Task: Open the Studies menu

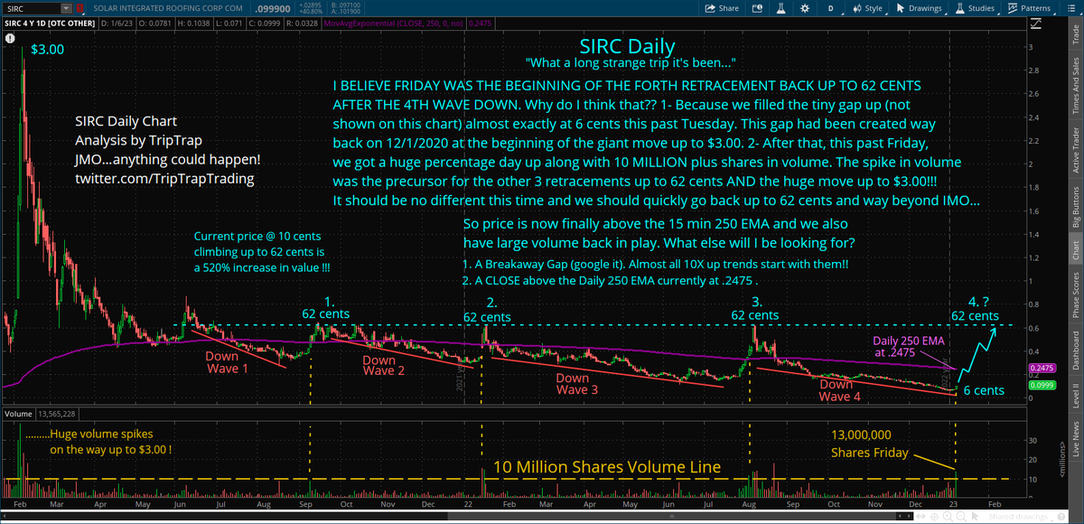Action: pyautogui.click(x=976, y=8)
